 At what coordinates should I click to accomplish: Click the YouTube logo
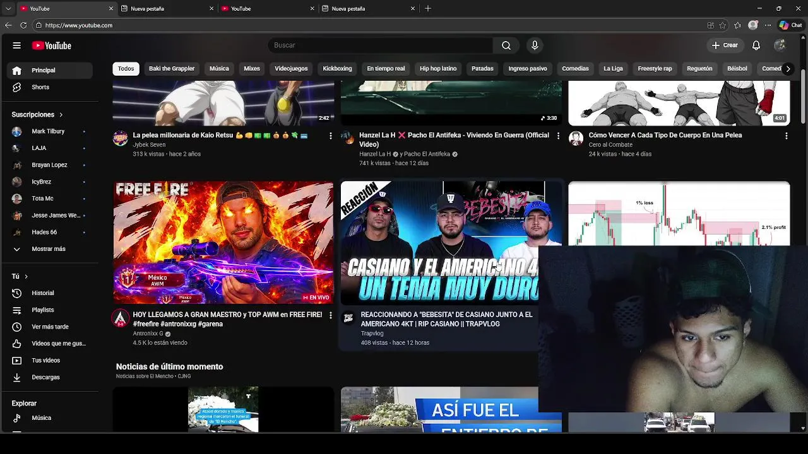(52, 45)
